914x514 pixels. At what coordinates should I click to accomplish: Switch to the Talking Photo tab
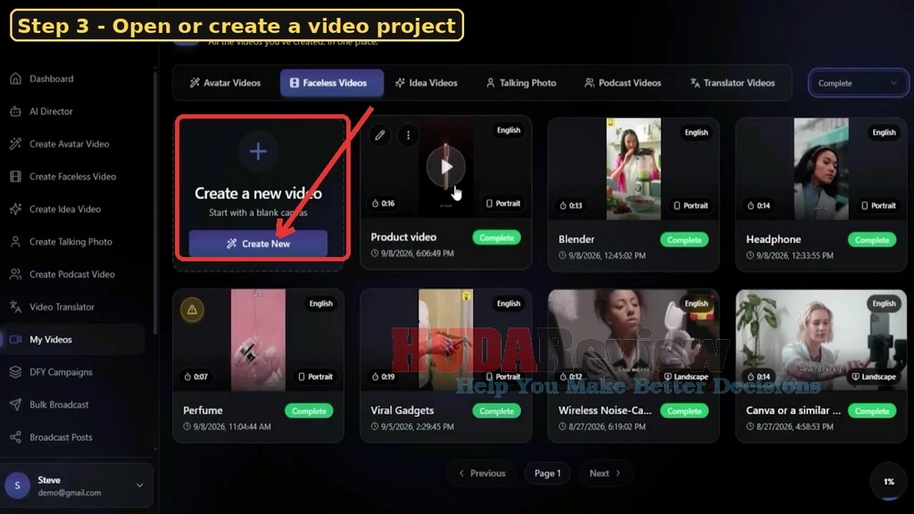coord(521,83)
